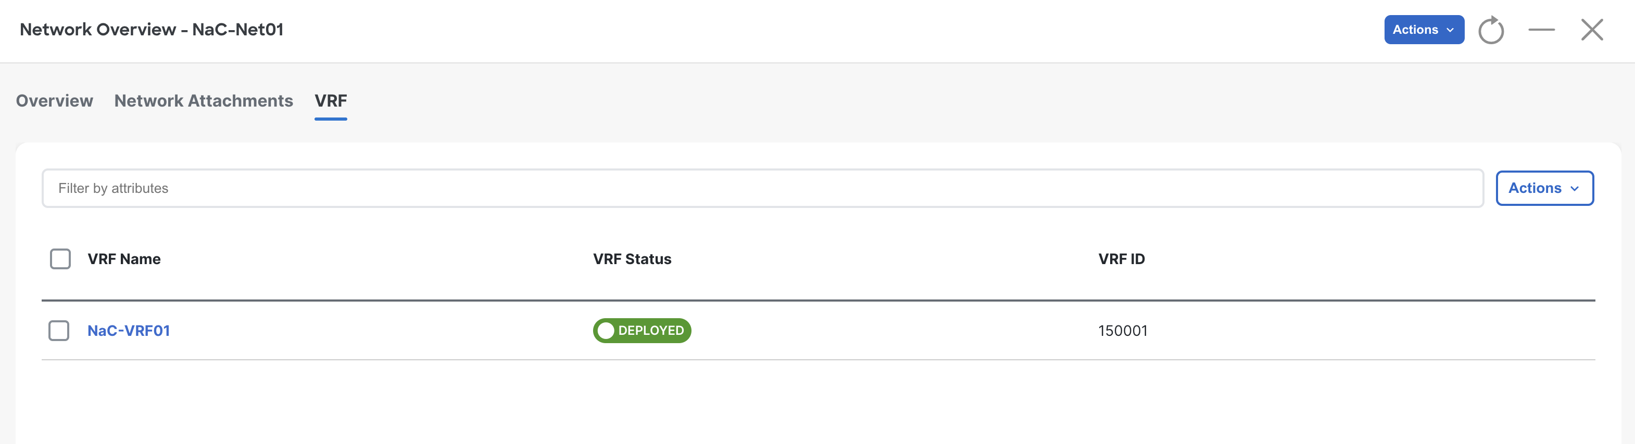
Task: Sort by VRF Status column header
Action: tap(632, 259)
